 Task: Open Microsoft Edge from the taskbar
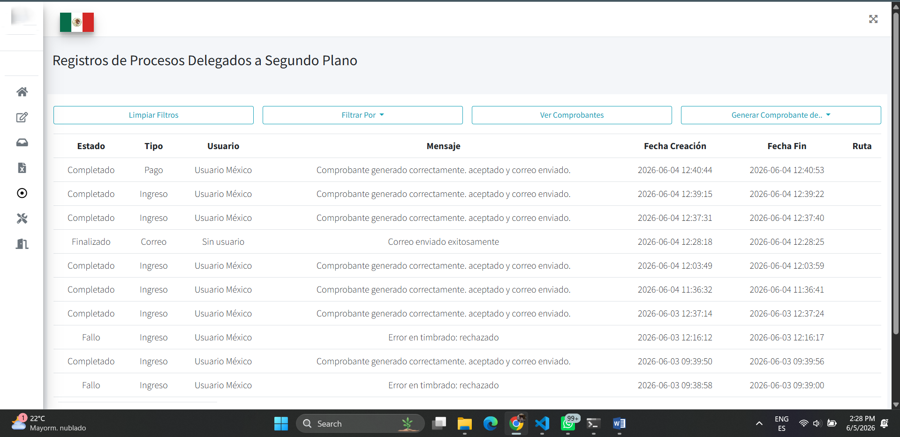pos(491,423)
